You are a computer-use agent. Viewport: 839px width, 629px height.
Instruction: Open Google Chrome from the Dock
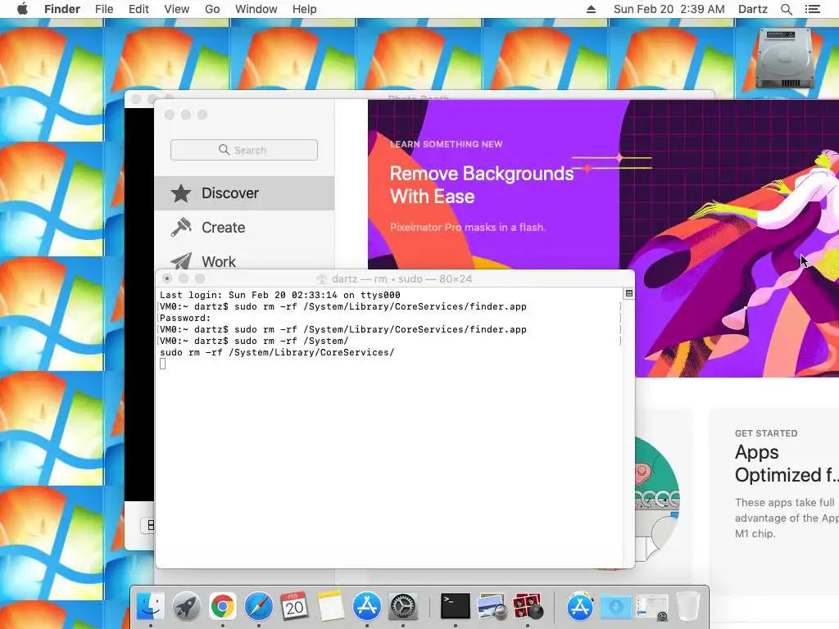pos(223,606)
